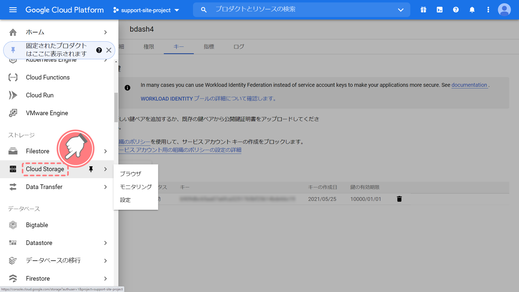Expand the search bar dropdown arrow
The height and width of the screenshot is (292, 519).
point(401,10)
